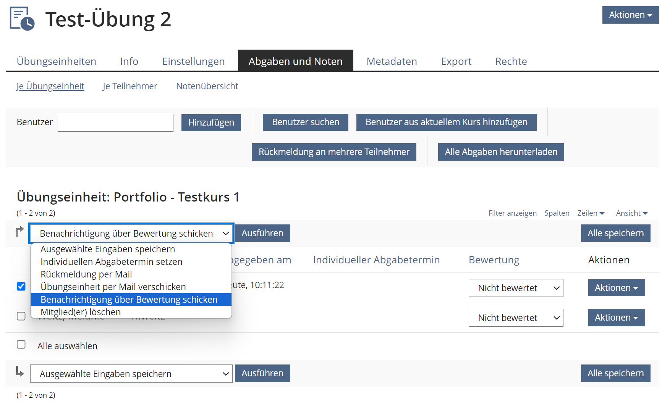Click the lower arrow icon beside the bottom dropdown

(x=19, y=371)
